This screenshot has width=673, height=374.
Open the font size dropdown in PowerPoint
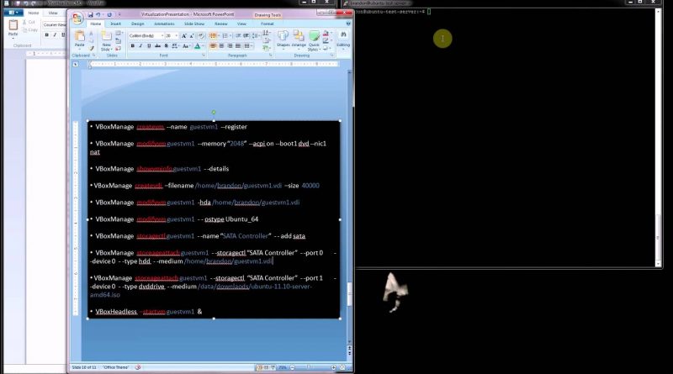[177, 35]
